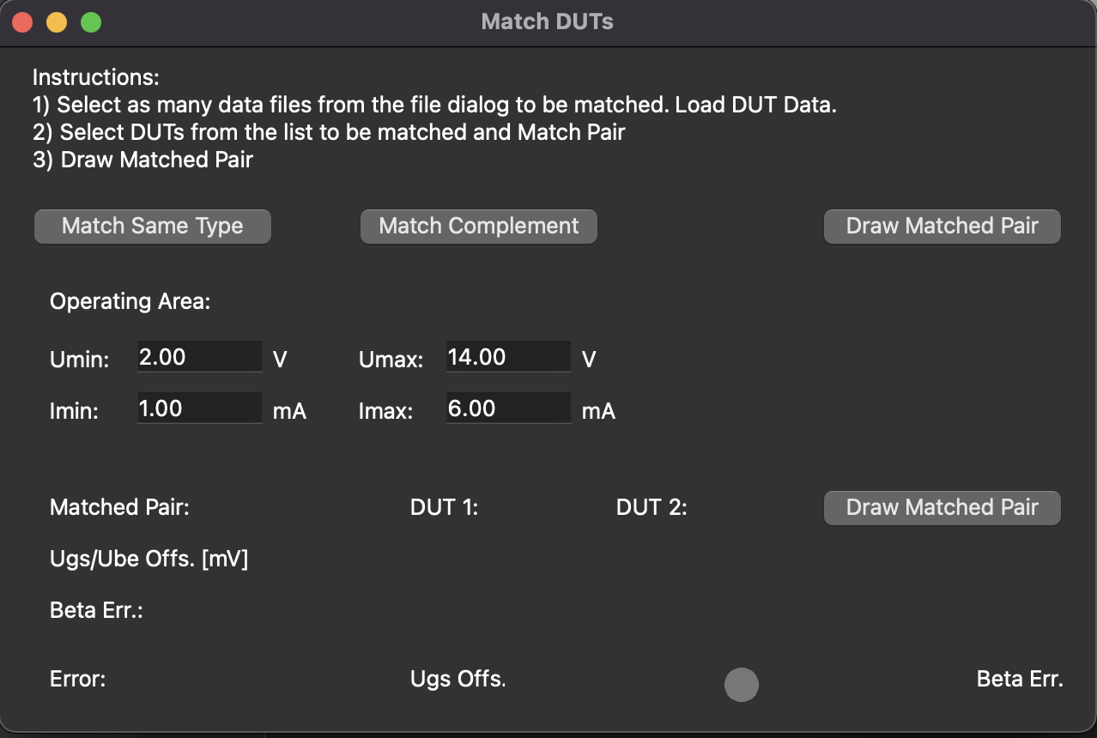Close the Match DUTs window
Image resolution: width=1097 pixels, height=738 pixels.
22,22
